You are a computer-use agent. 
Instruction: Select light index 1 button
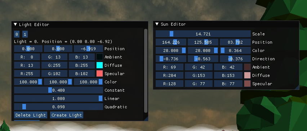25,34
